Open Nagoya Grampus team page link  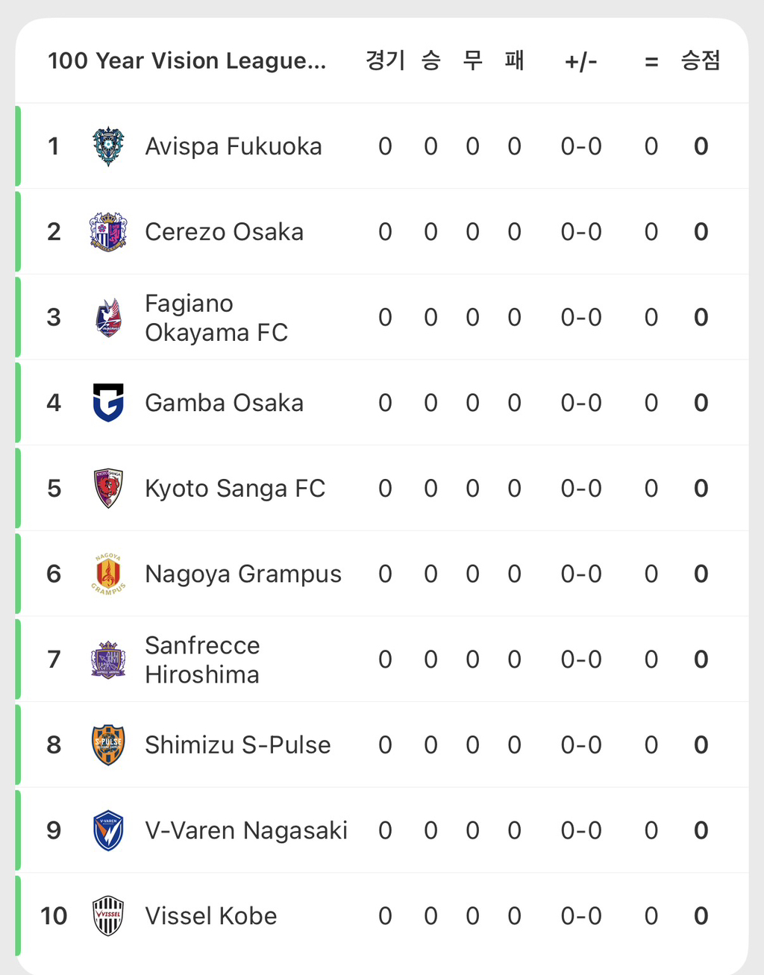[x=243, y=574]
